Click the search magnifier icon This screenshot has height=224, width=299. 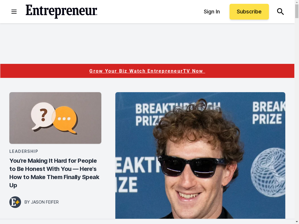280,12
